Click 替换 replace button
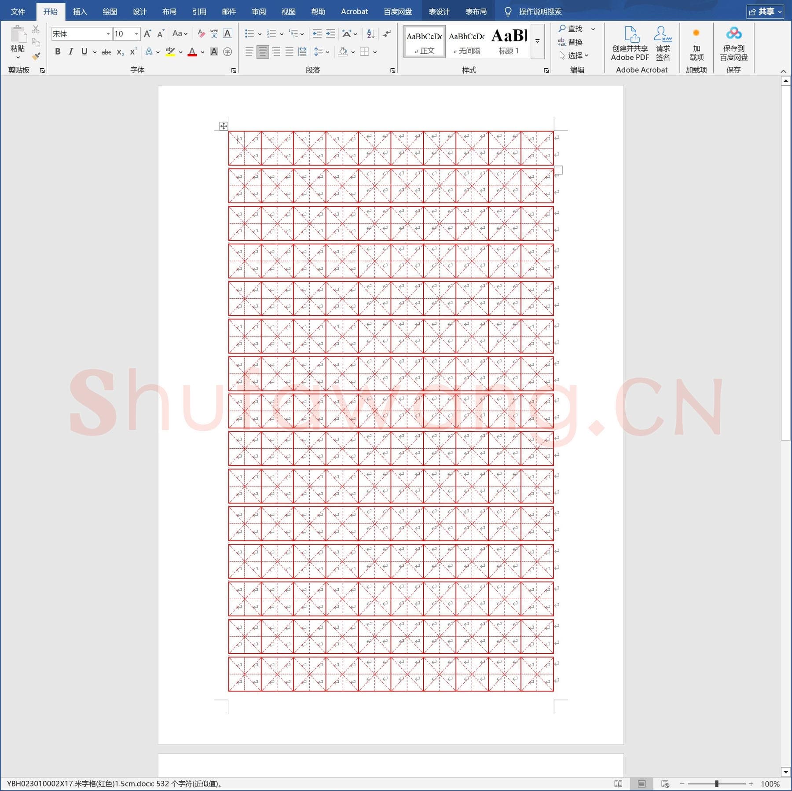 570,42
